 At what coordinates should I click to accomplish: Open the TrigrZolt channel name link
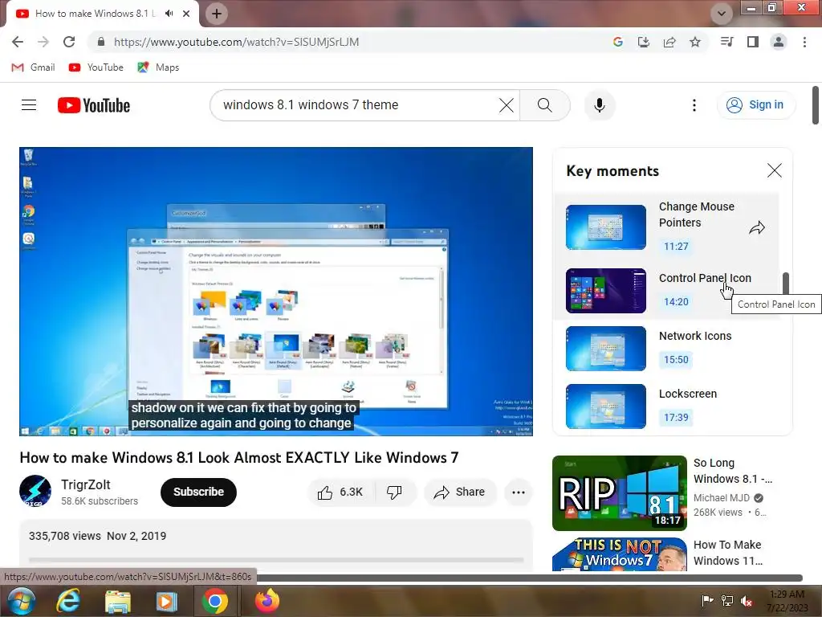(85, 484)
